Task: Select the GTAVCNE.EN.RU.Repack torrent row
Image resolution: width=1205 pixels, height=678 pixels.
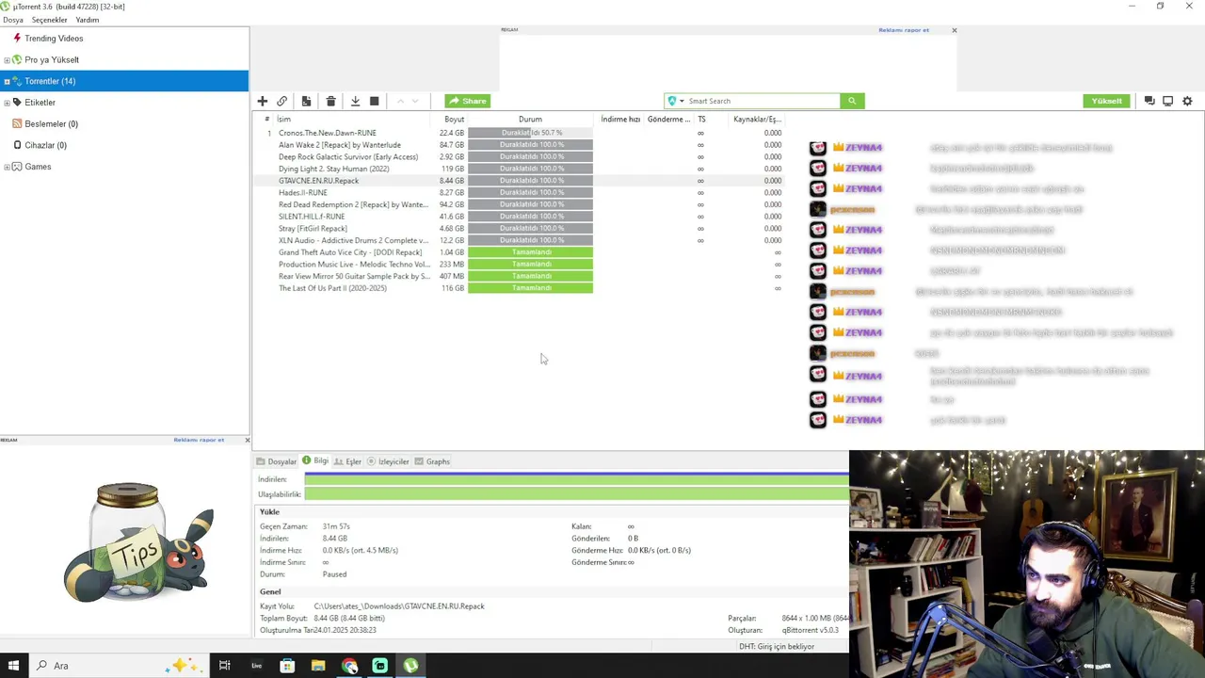Action: (x=518, y=181)
